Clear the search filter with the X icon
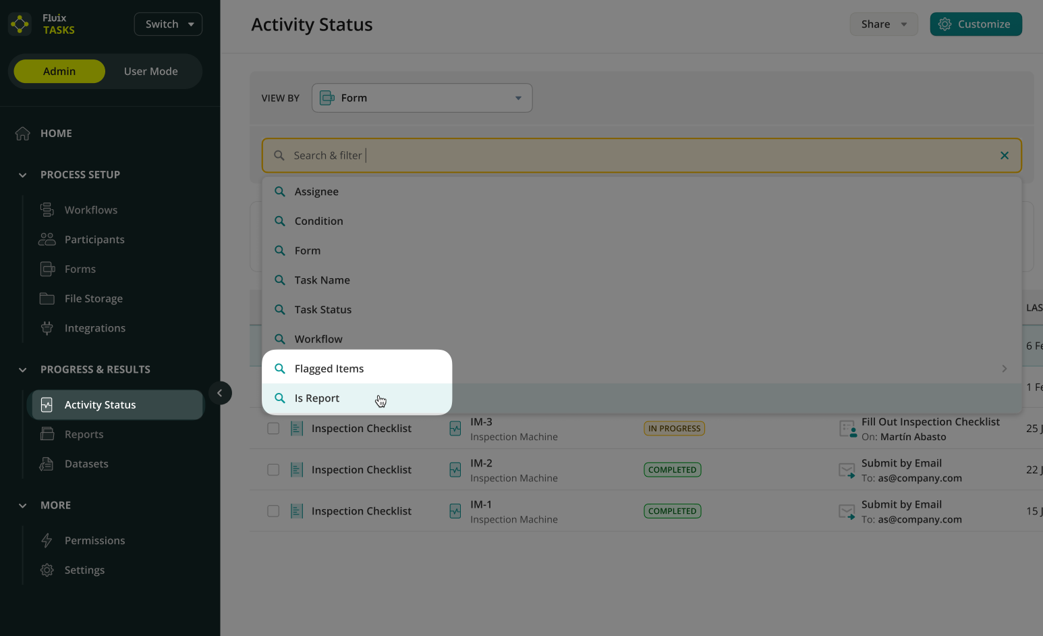1043x636 pixels. pyautogui.click(x=1004, y=155)
